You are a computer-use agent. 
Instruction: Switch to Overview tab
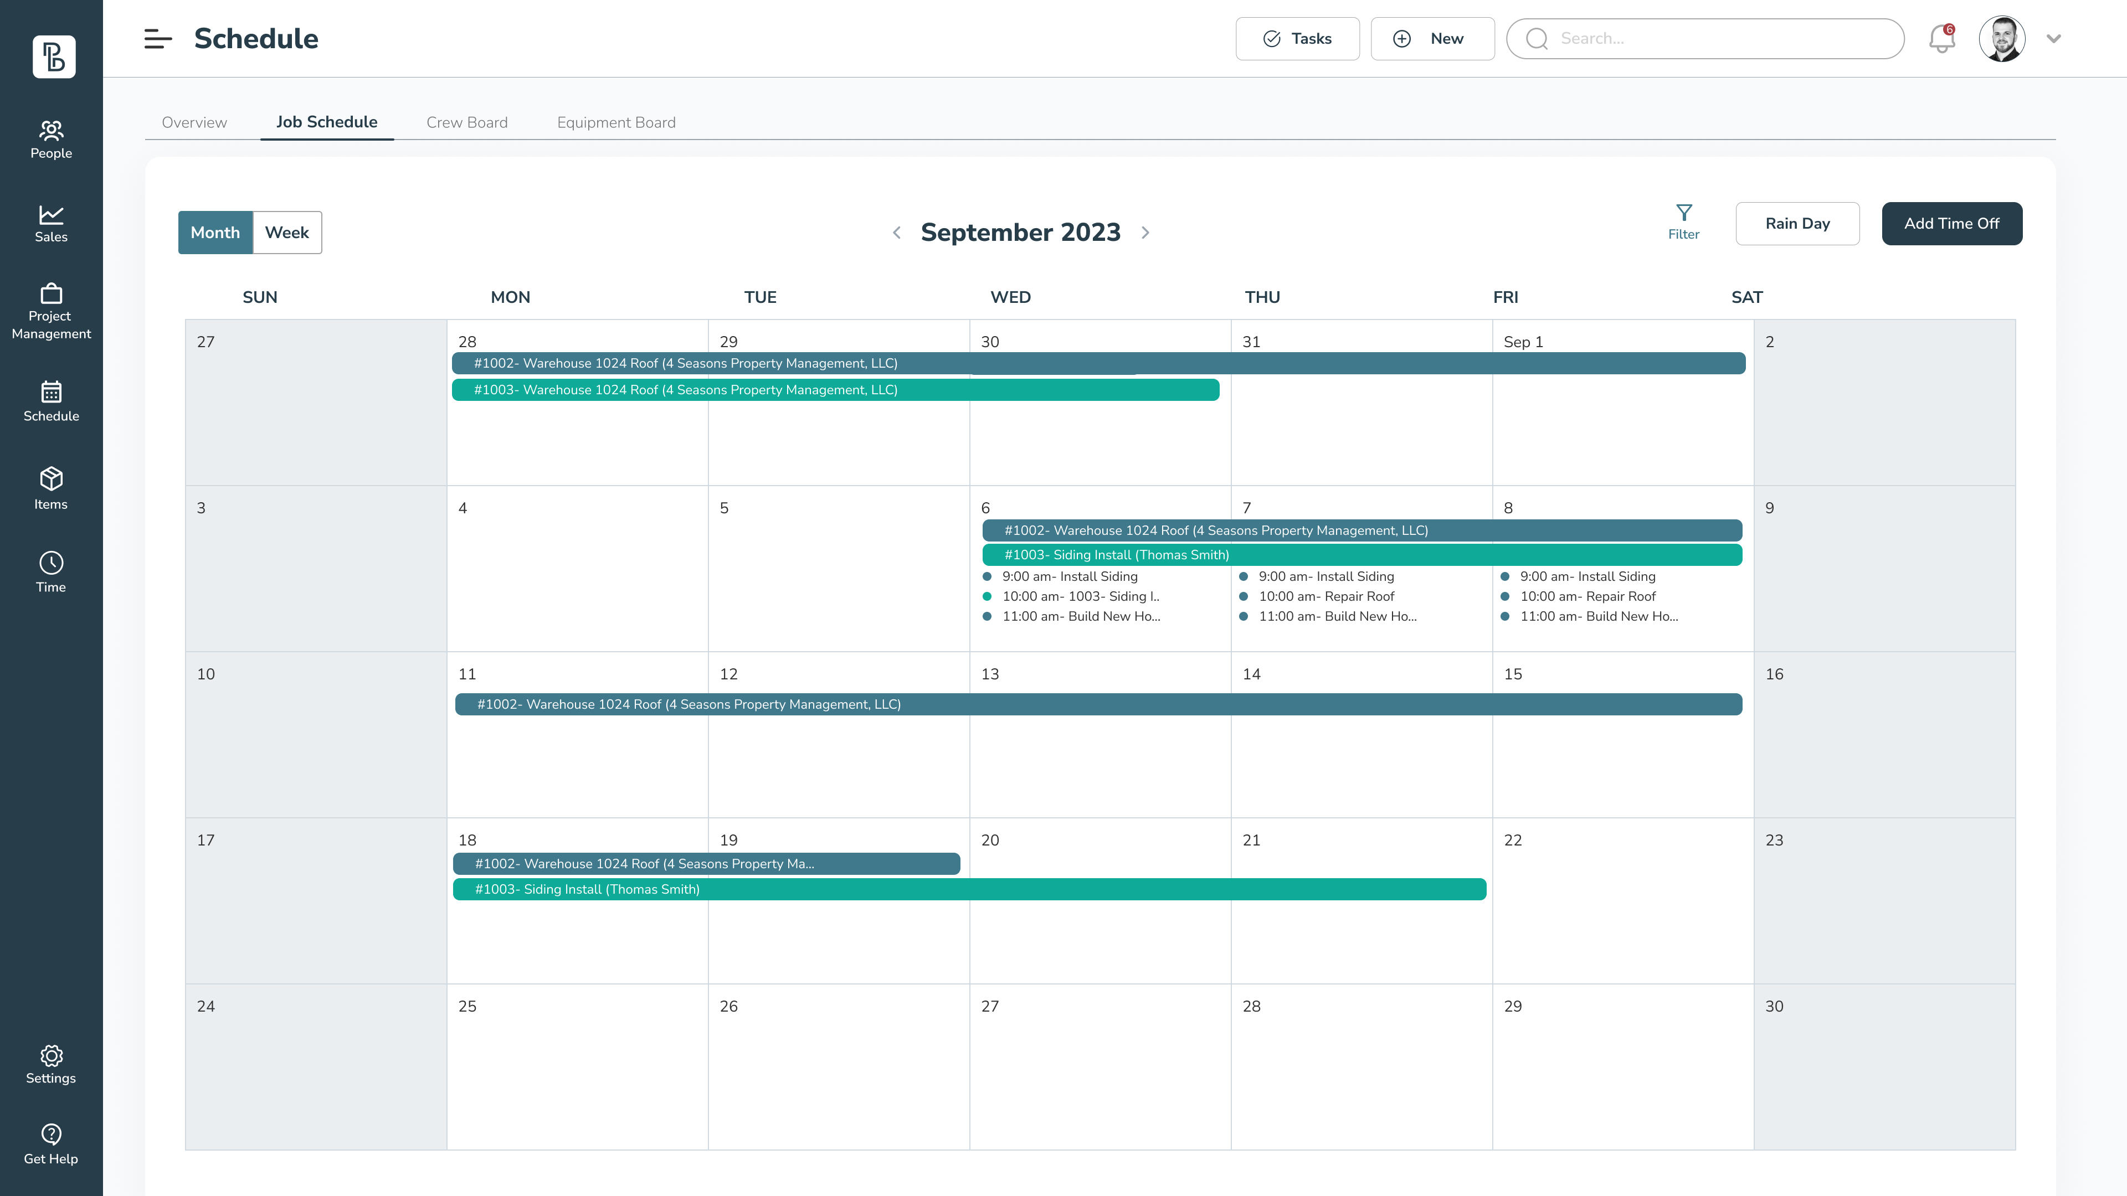coord(194,122)
